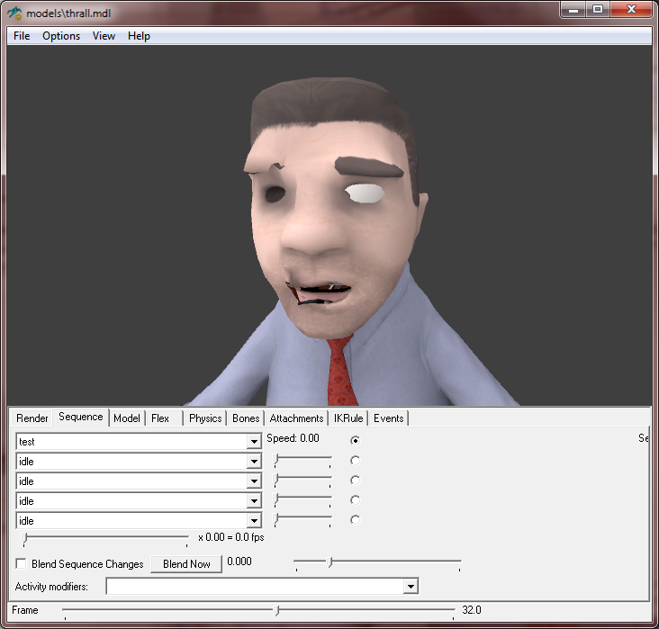Viewport: 659px width, 629px height.
Task: Adjust second idle layer weight slider
Action: pos(302,480)
